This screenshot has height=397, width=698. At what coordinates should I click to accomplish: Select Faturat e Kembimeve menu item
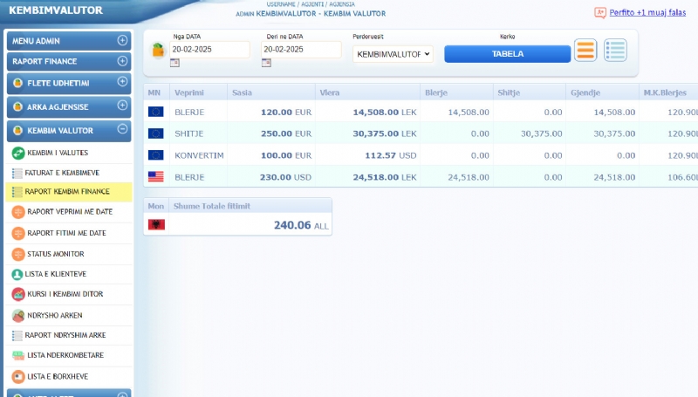point(62,173)
